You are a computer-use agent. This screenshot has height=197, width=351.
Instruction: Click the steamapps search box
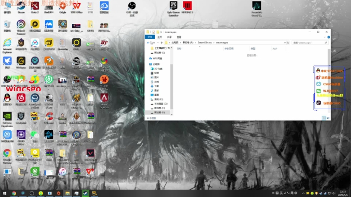point(310,42)
